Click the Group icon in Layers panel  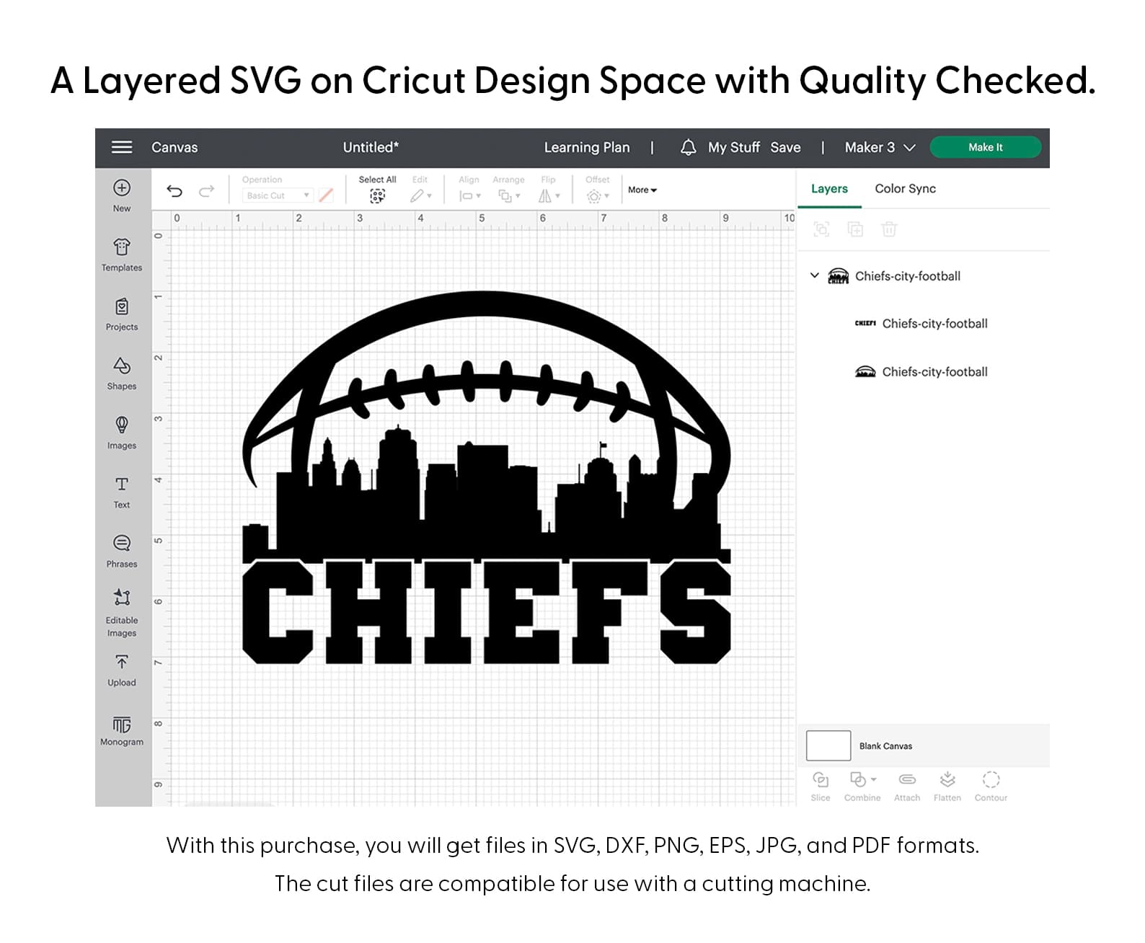[x=821, y=229]
